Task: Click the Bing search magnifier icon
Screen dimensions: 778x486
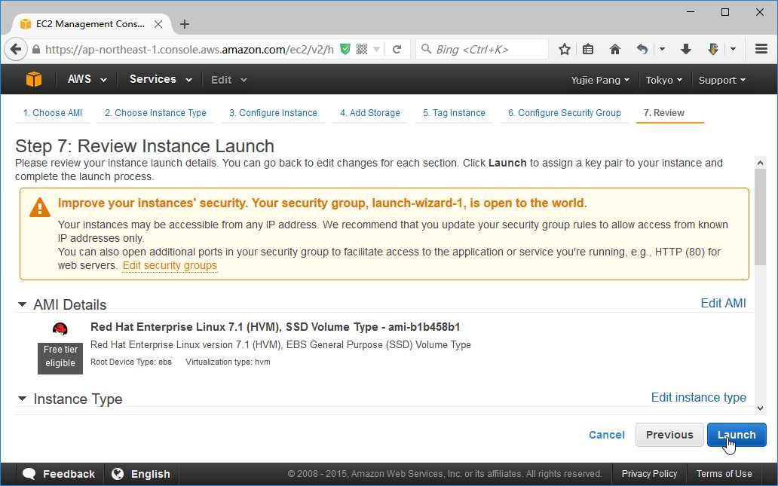Action: point(426,48)
